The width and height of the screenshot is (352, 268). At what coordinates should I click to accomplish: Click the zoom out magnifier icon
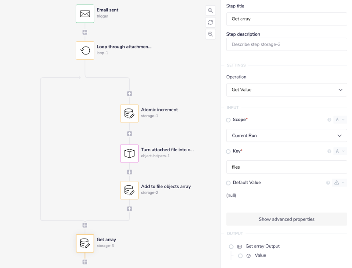point(210,34)
